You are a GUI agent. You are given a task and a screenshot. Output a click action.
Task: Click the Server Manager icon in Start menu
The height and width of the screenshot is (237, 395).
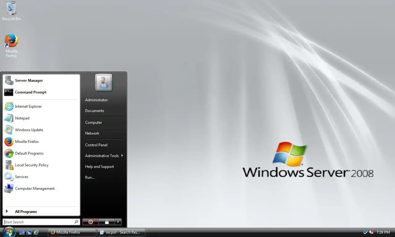pos(9,81)
